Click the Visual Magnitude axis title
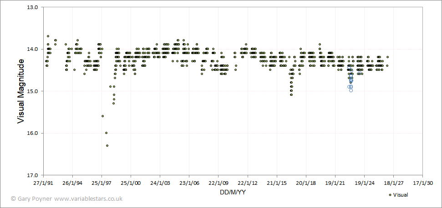The height and width of the screenshot is (208, 442). click(x=20, y=91)
